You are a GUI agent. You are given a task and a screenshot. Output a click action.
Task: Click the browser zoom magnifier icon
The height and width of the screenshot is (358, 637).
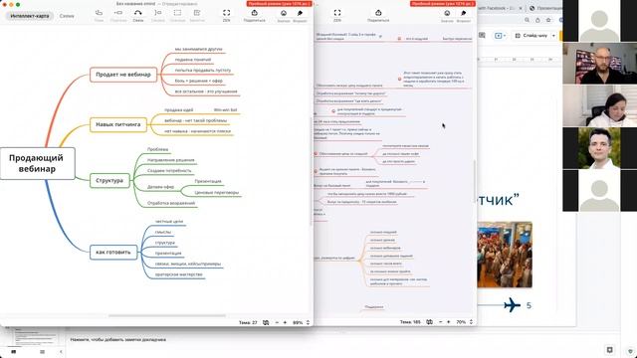click(x=527, y=20)
